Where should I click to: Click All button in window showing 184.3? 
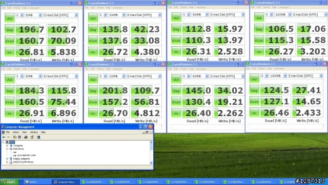point(10,80)
